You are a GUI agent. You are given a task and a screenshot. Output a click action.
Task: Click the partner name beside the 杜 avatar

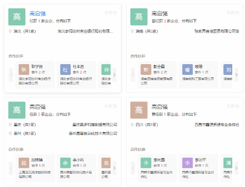pyautogui.click(x=78, y=67)
